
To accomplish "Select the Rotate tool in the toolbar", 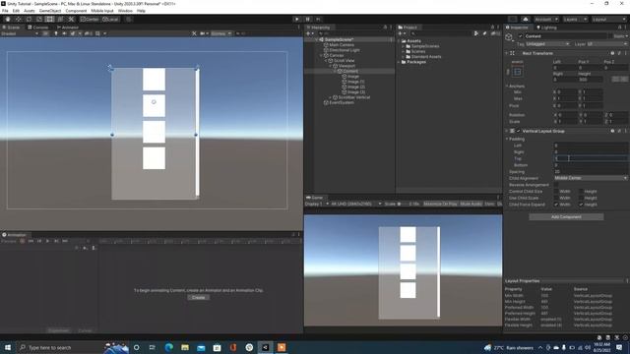I will click(29, 19).
